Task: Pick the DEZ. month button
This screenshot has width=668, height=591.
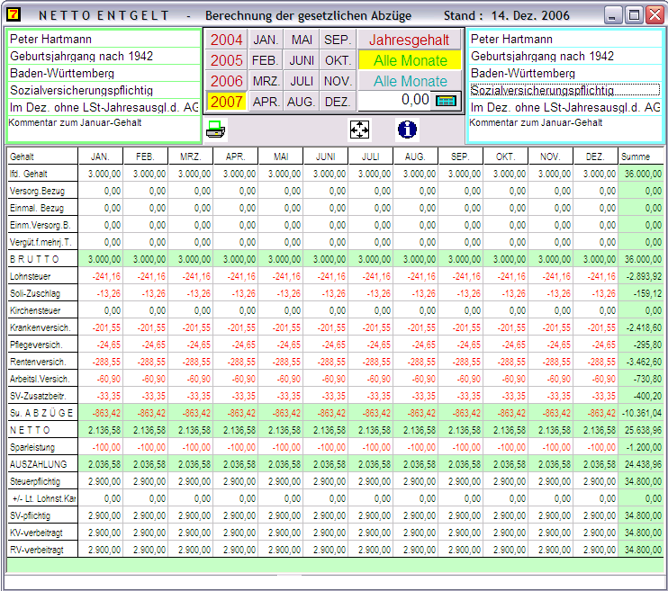Action: coord(338,102)
